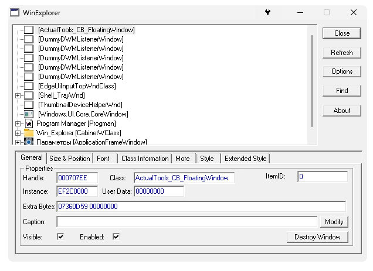Click the EdgeUiInputTopWndClass window icon
The height and width of the screenshot is (271, 373).
29,86
